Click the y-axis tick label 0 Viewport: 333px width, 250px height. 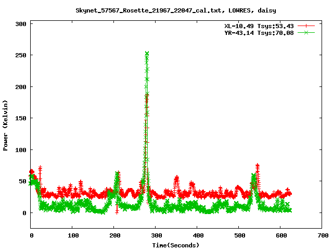pyautogui.click(x=24, y=213)
